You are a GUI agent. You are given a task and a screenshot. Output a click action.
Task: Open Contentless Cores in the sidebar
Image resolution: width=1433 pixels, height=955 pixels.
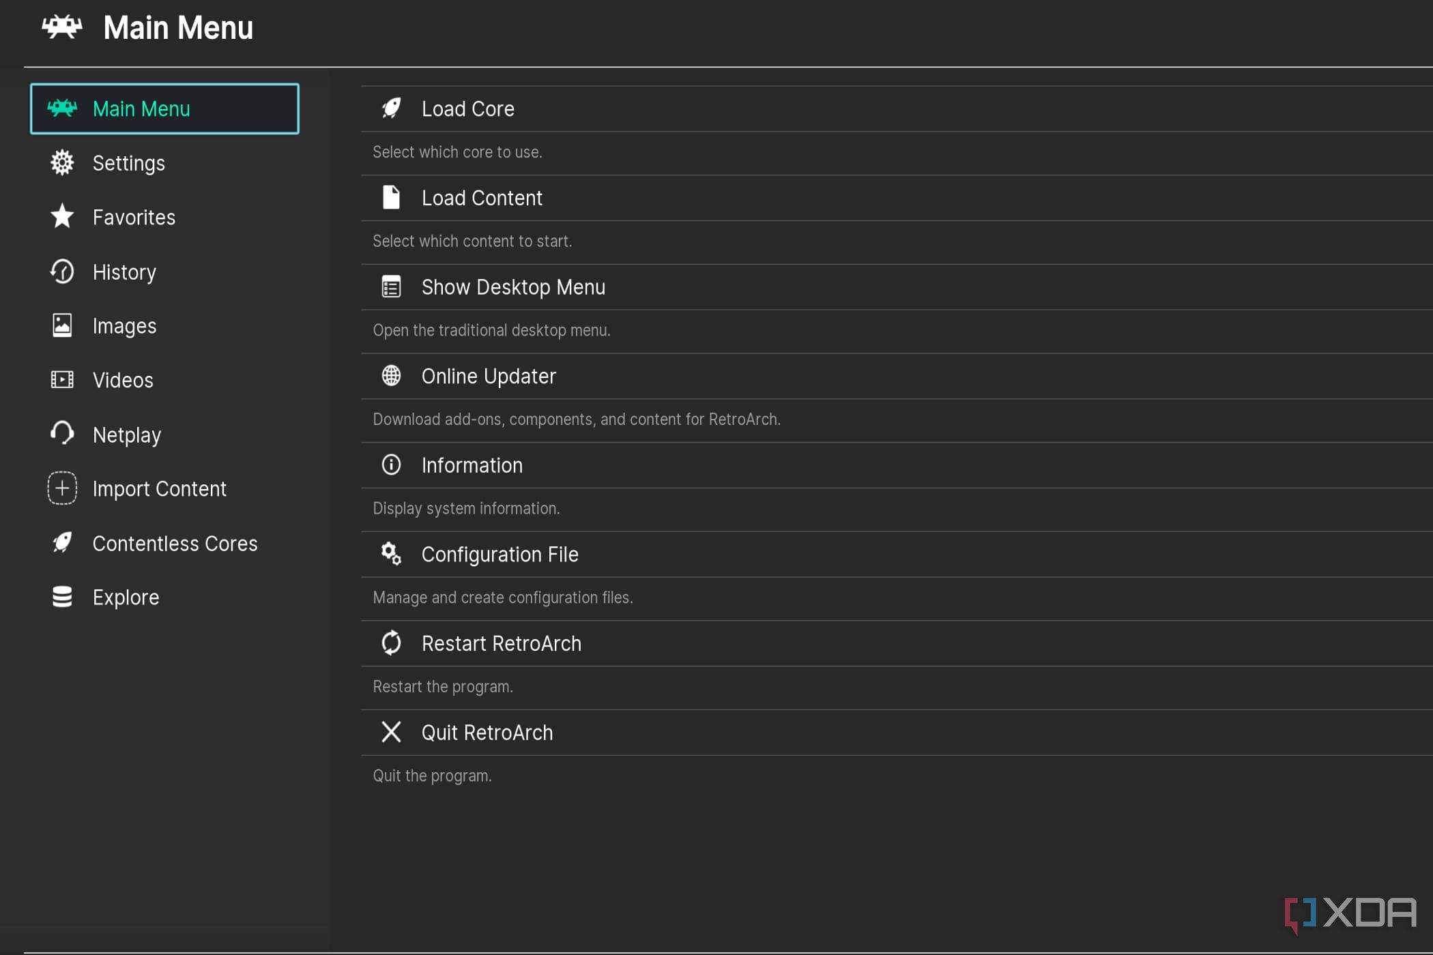click(164, 544)
